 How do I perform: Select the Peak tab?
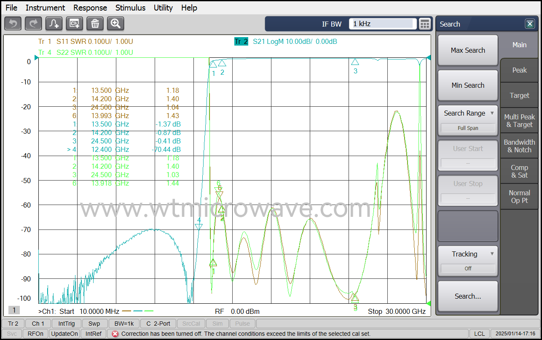coord(519,70)
